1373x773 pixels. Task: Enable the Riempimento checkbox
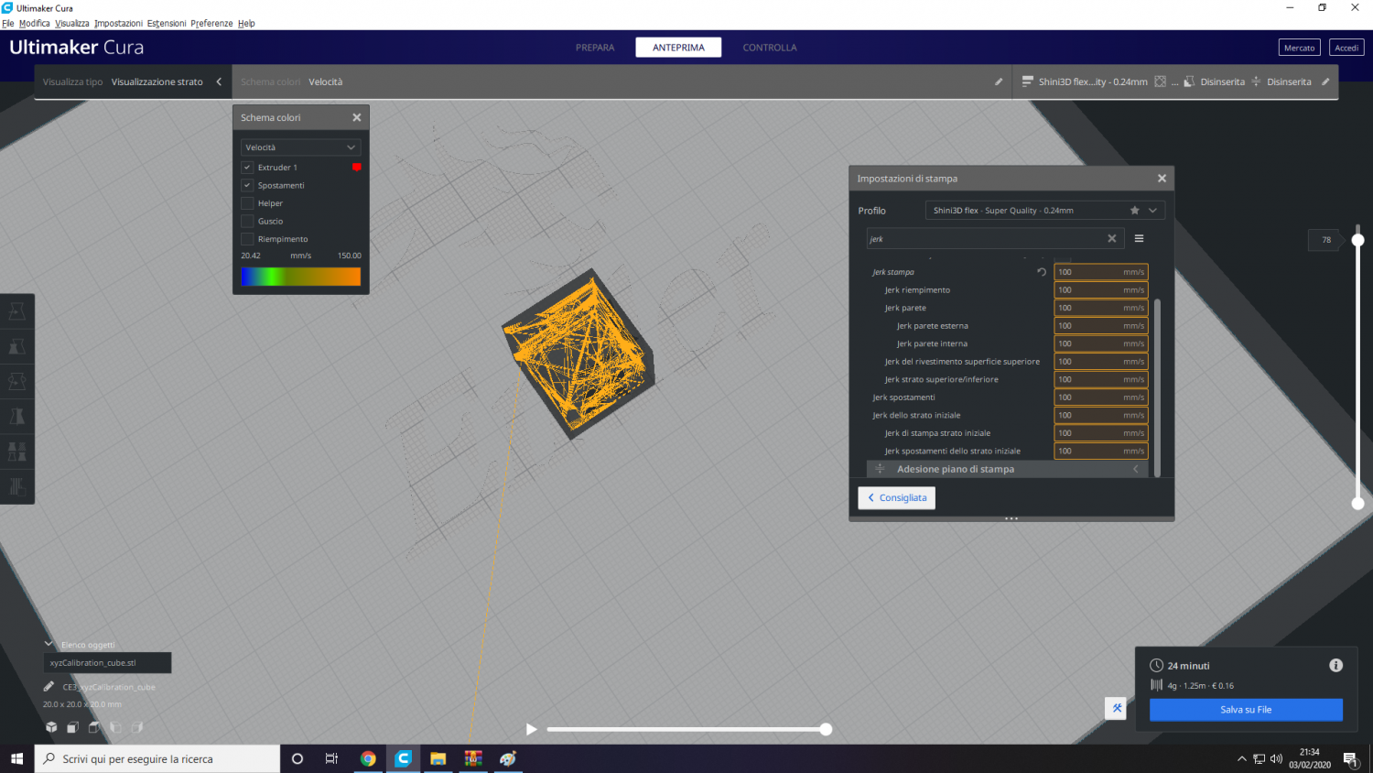(x=247, y=239)
